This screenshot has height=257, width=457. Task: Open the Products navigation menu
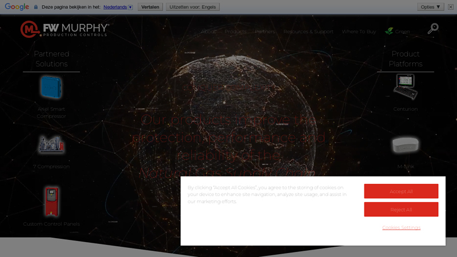tap(235, 32)
